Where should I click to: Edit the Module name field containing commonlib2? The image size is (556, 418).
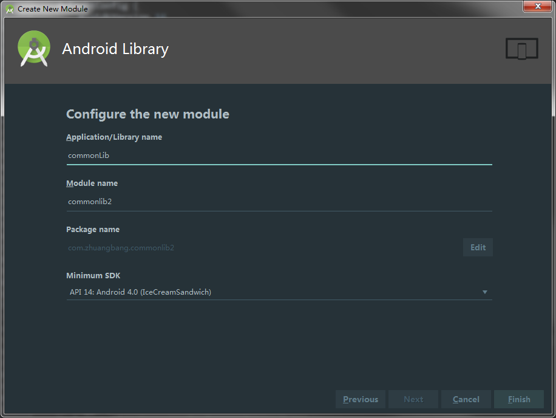pyautogui.click(x=279, y=202)
